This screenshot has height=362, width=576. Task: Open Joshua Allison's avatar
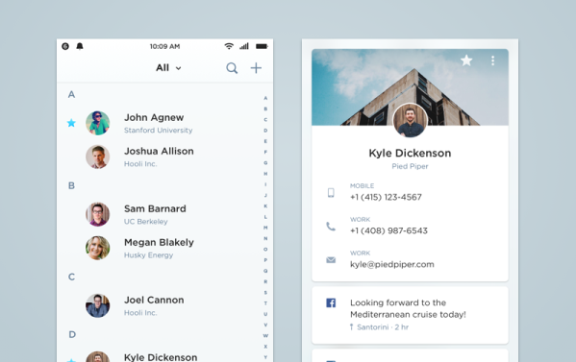coord(98,157)
